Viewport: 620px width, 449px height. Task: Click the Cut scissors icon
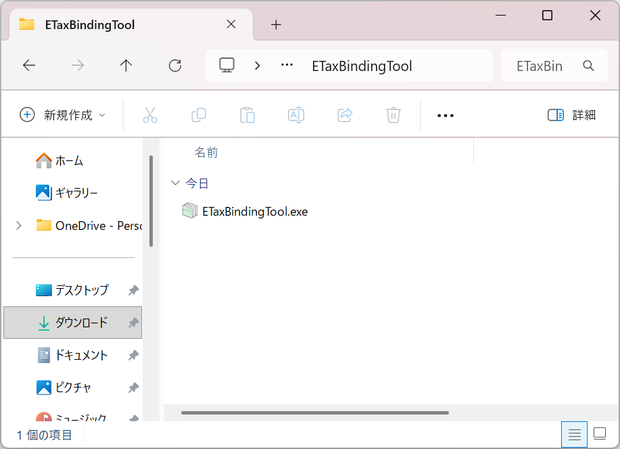[x=150, y=115]
